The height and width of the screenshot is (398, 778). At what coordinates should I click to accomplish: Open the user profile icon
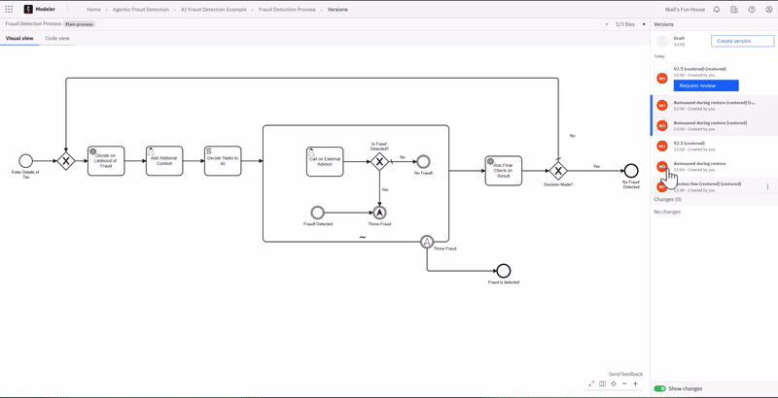click(x=768, y=10)
